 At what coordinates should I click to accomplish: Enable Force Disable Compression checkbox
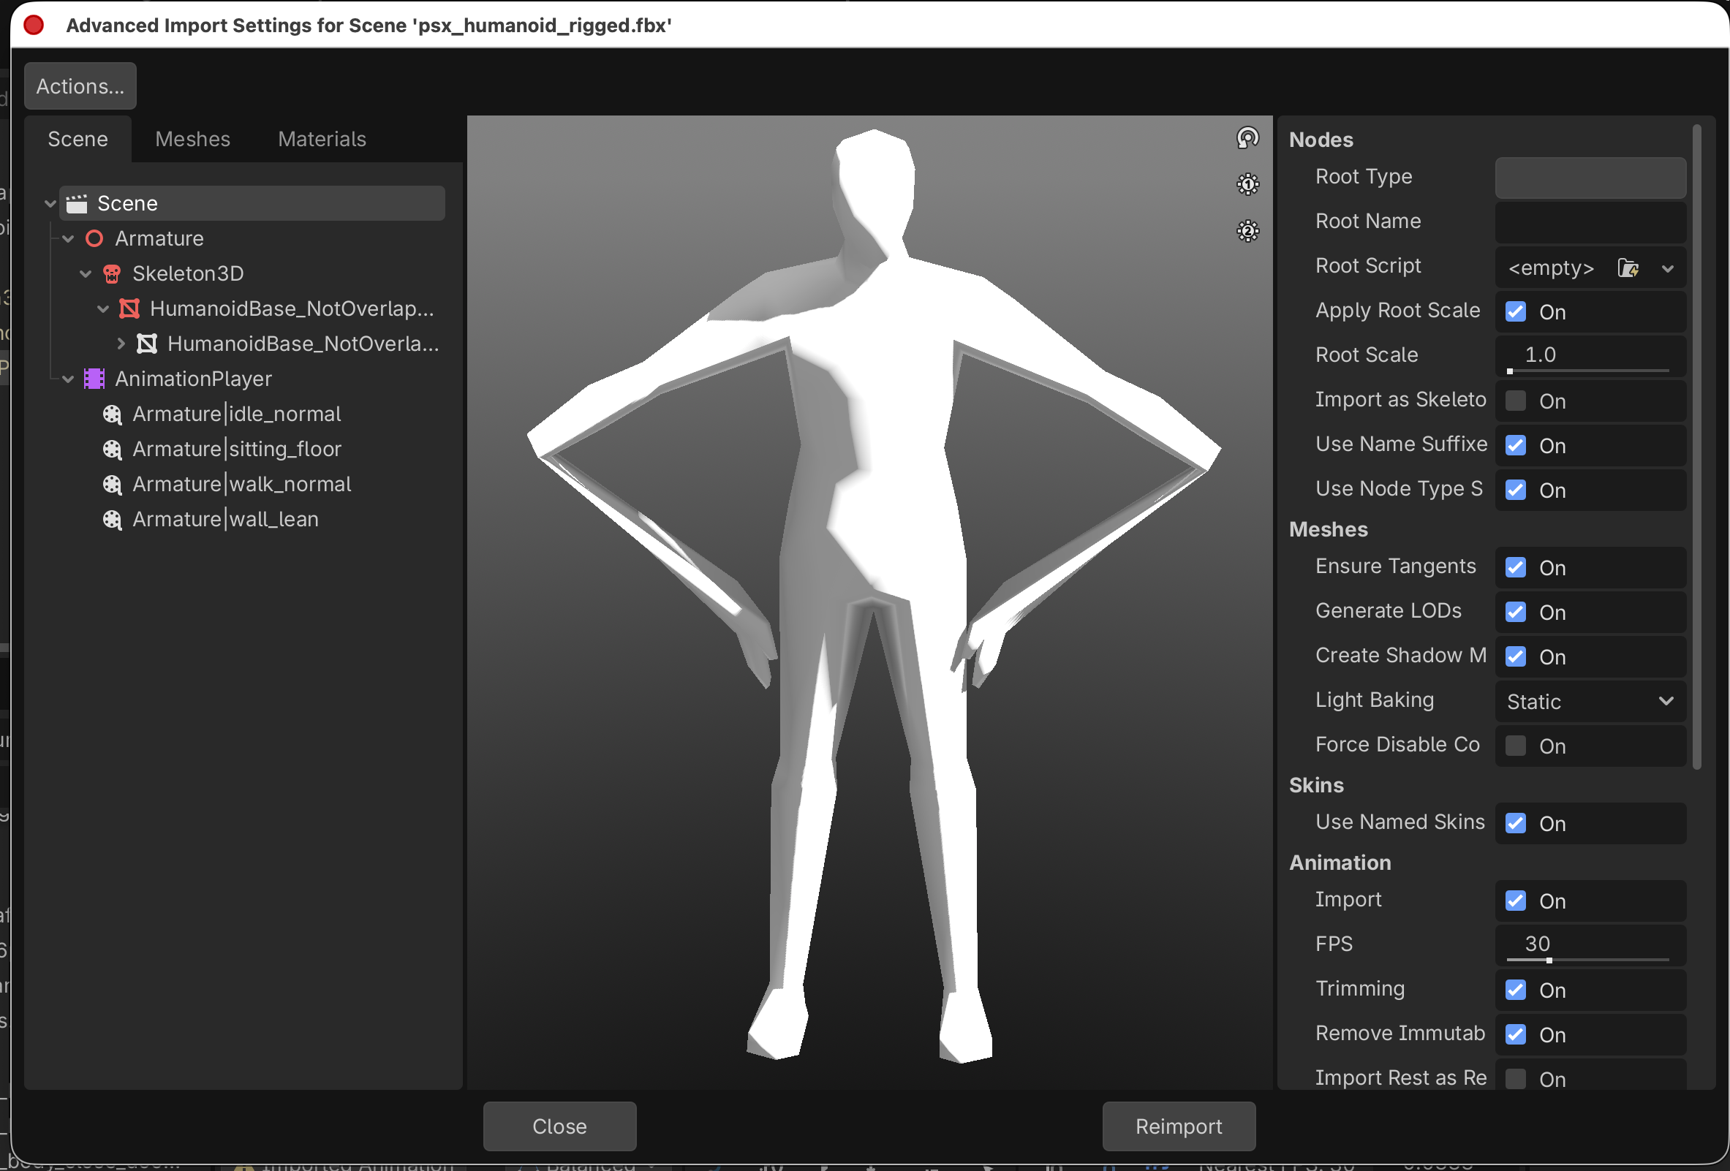[x=1516, y=746]
